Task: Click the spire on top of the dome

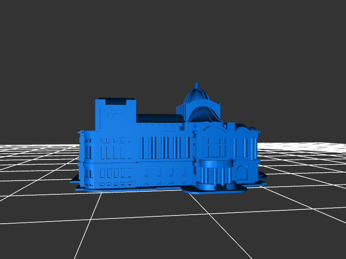Action: coord(197,85)
